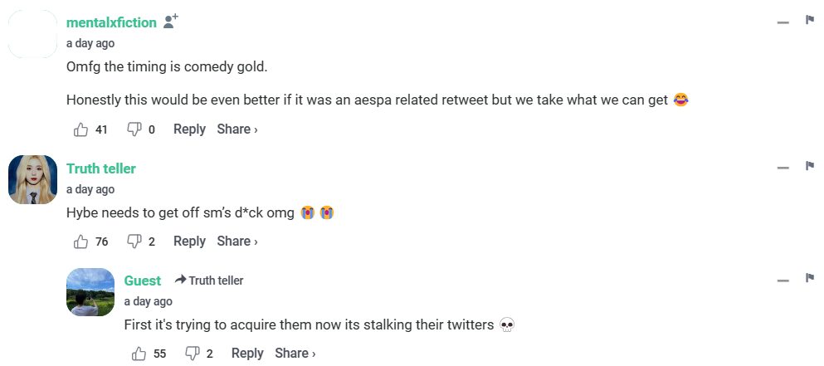Thumbs down Guest's reply
Image resolution: width=824 pixels, height=366 pixels.
pos(192,354)
